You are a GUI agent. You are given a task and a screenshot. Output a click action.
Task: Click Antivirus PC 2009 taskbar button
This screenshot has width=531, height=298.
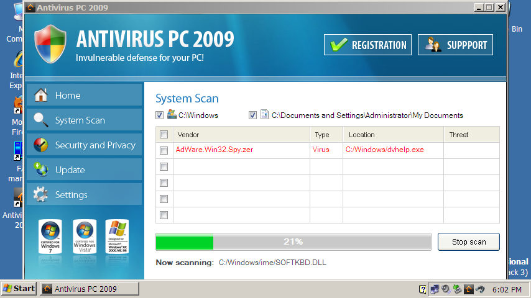[x=90, y=289]
